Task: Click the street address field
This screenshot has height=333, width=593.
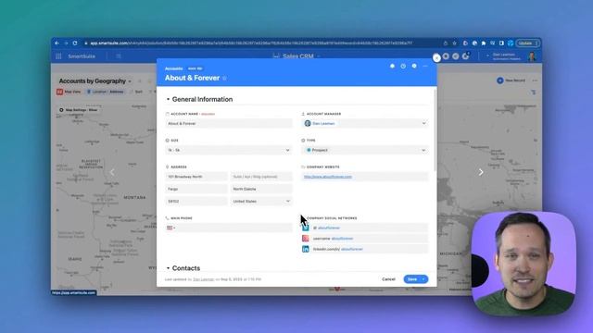Action: [x=196, y=177]
